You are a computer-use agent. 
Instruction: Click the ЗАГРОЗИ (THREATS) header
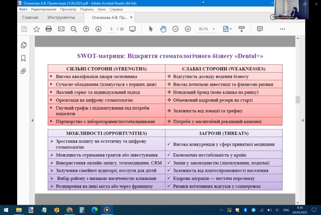pos(224,133)
